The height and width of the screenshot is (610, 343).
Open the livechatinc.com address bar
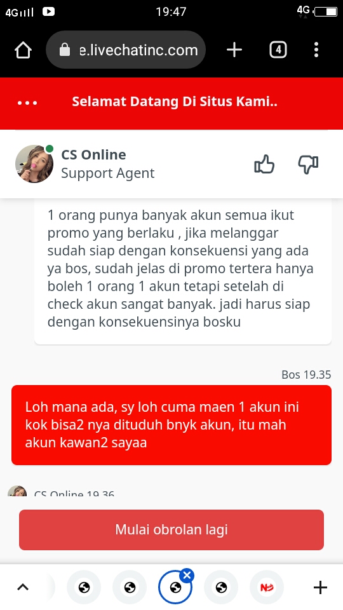point(126,50)
